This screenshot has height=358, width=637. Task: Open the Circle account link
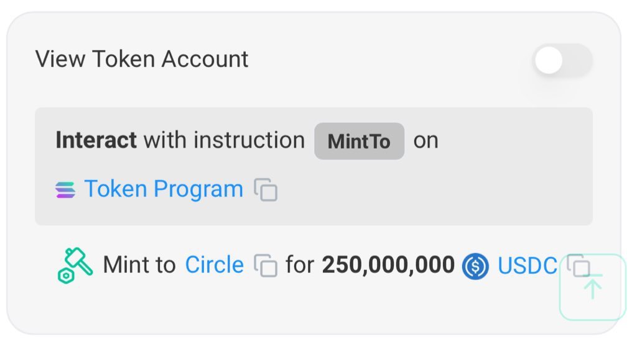coord(214,265)
